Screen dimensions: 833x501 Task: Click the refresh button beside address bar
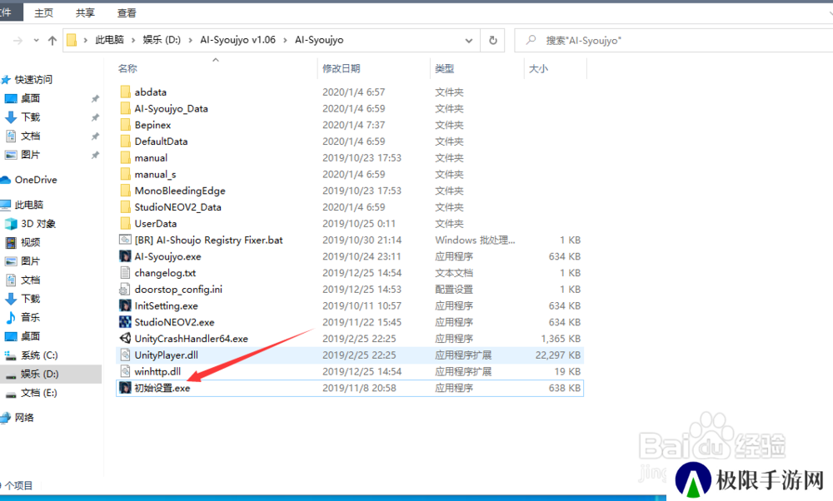click(493, 40)
